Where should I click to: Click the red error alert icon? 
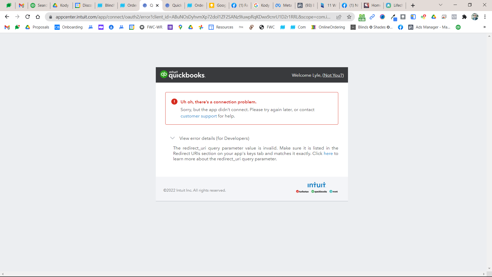174,102
